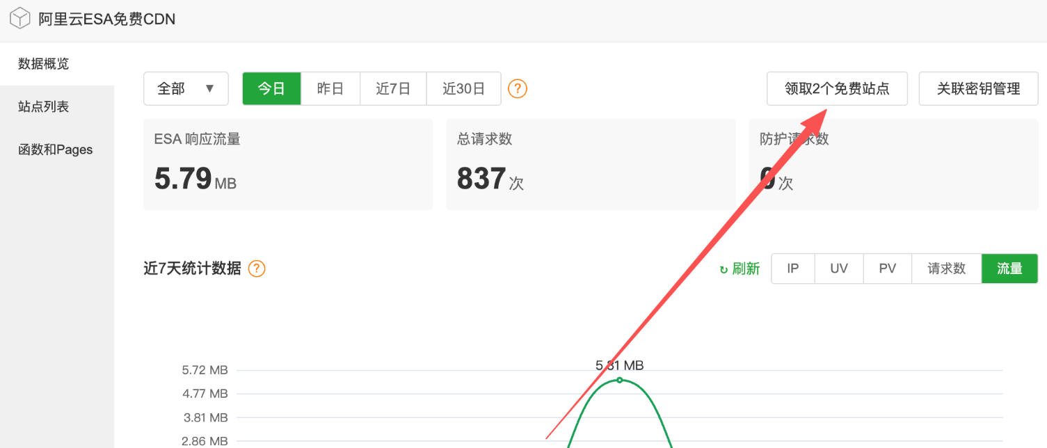Screen dimensions: 1047x448
Task: Open help icon next to 近30日
Action: (x=518, y=89)
